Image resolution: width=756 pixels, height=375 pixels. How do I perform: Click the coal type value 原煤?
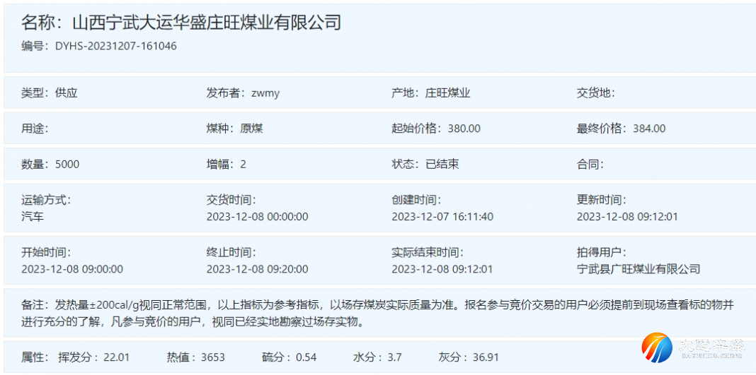click(251, 129)
